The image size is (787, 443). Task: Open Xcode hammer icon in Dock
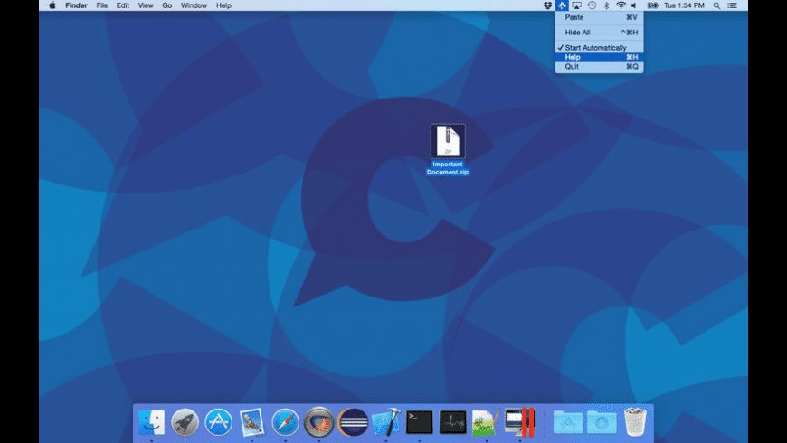pyautogui.click(x=386, y=422)
